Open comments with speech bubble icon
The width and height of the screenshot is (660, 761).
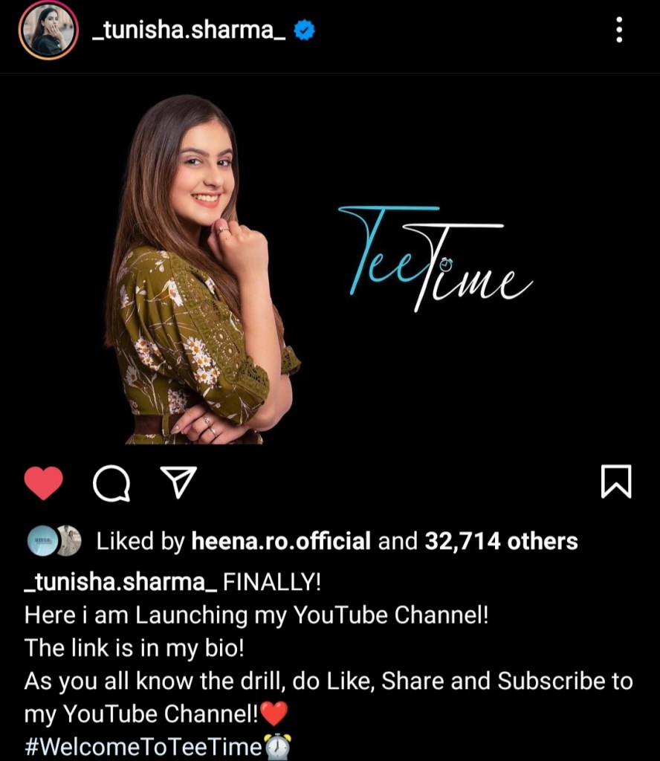coord(111,483)
